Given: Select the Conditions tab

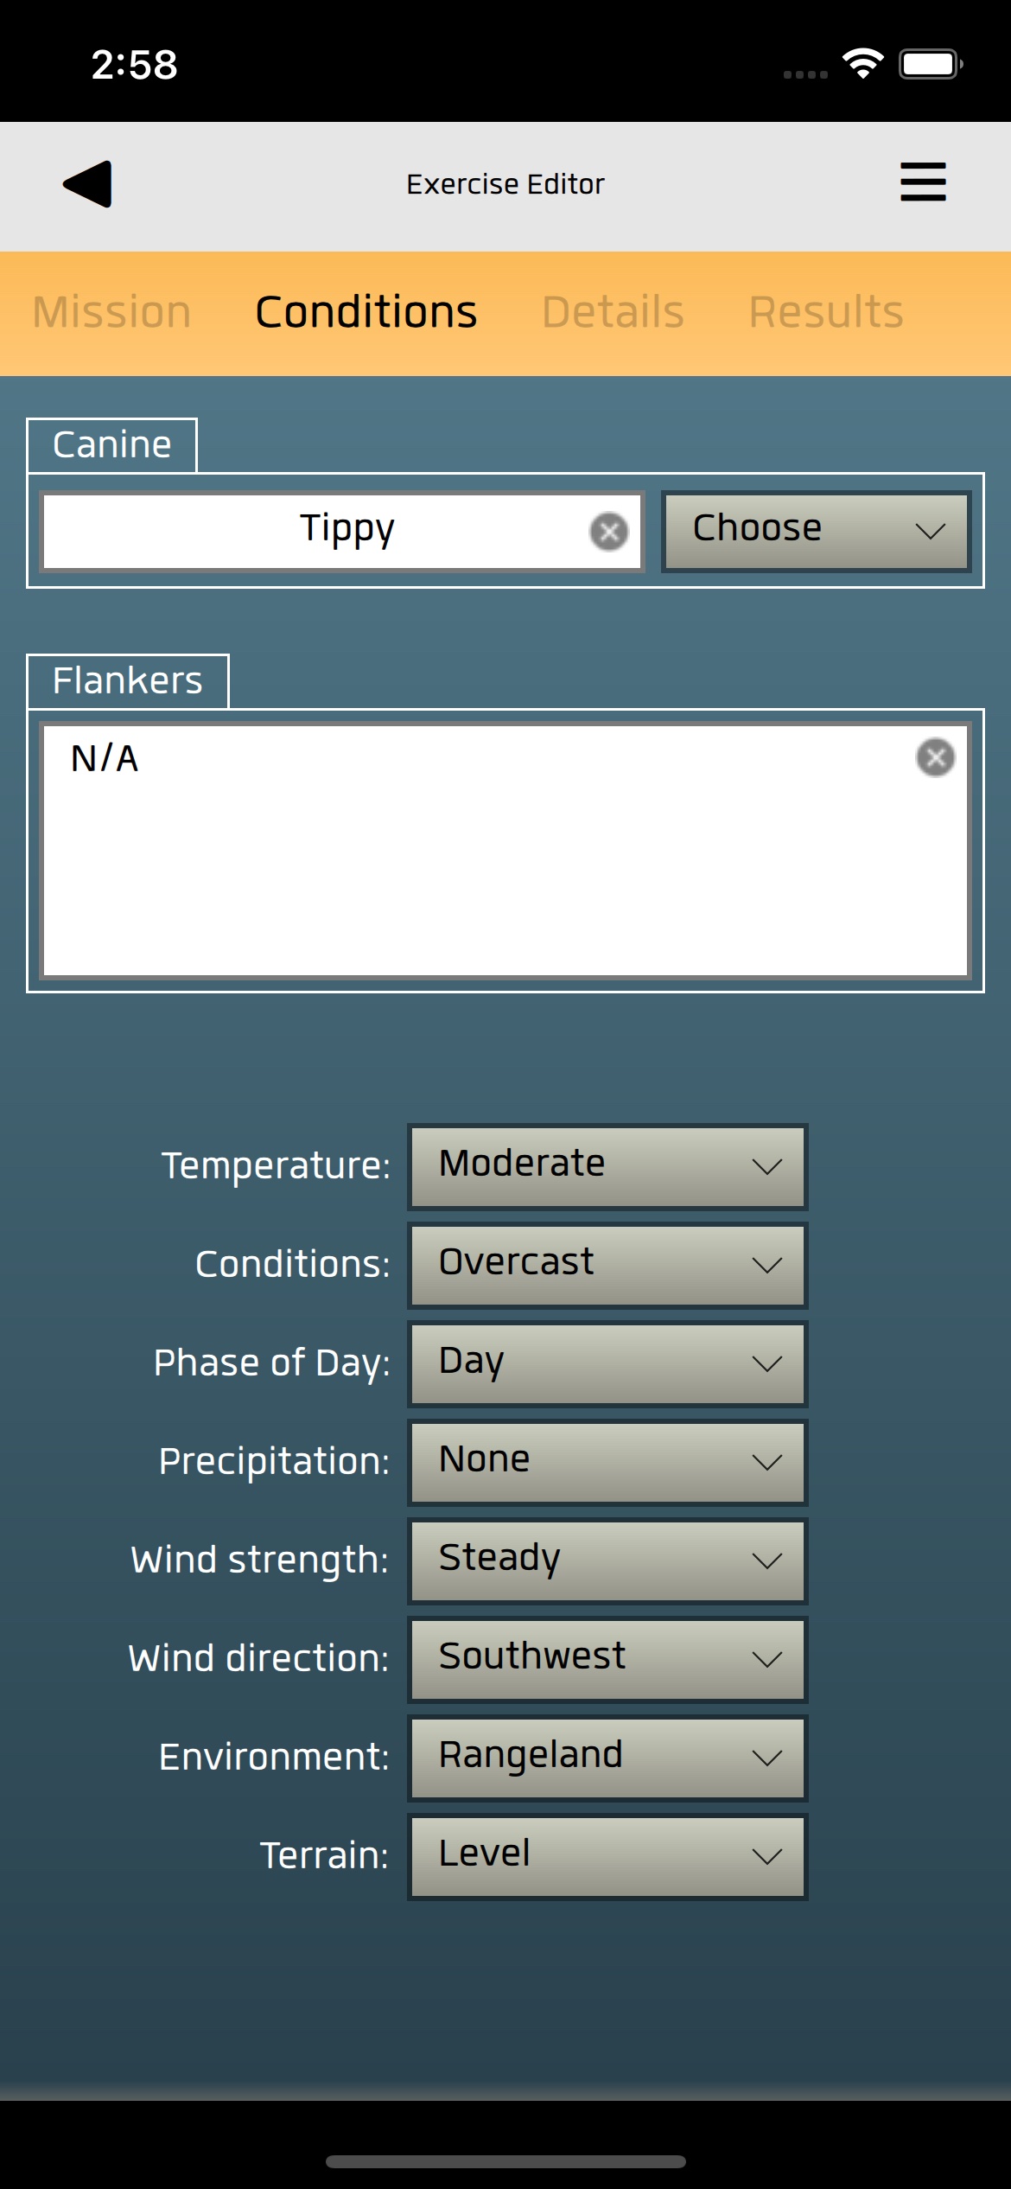Looking at the screenshot, I should coord(366,312).
